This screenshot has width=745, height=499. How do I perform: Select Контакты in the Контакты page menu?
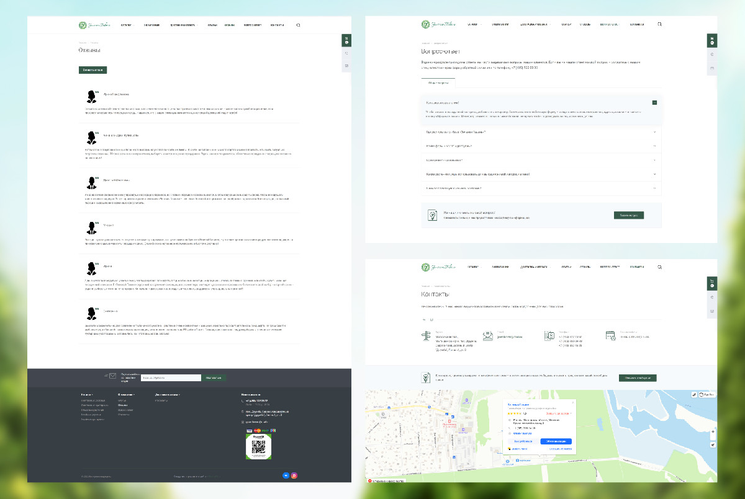click(x=636, y=267)
